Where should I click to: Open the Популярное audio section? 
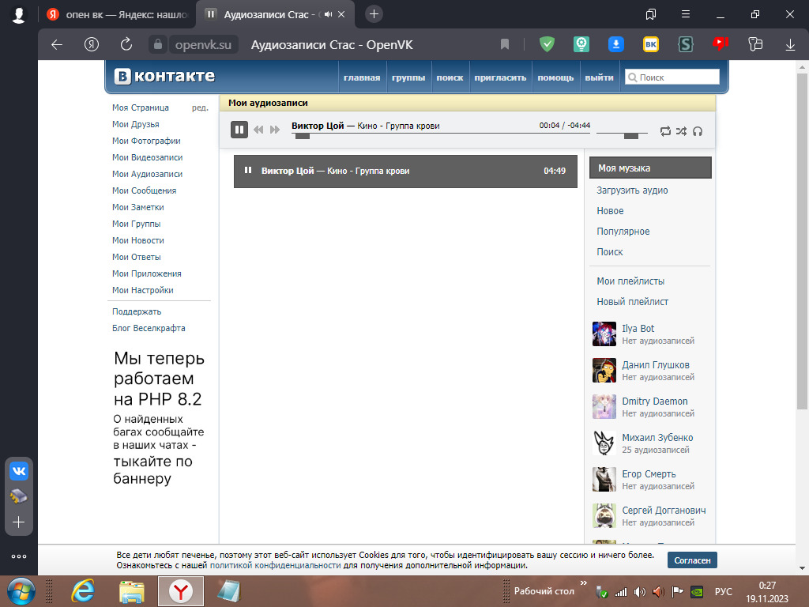[623, 232]
